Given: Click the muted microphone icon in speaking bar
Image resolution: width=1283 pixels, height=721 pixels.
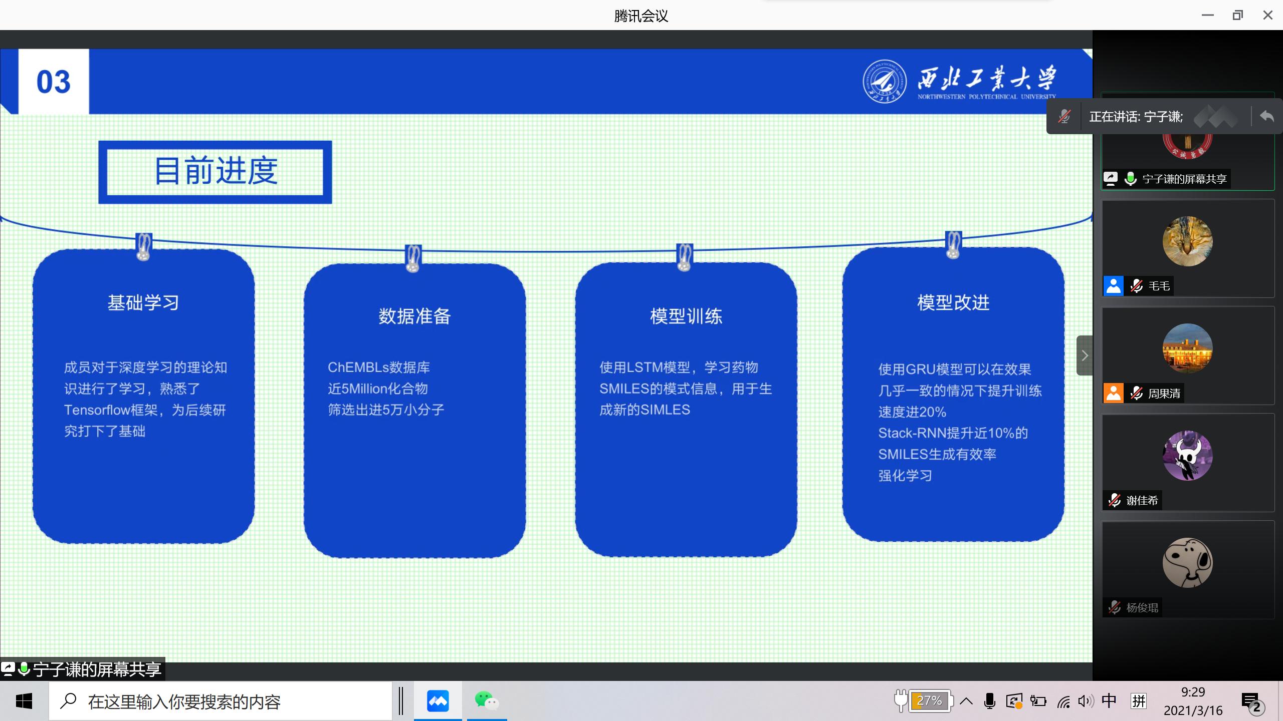Looking at the screenshot, I should pos(1064,117).
